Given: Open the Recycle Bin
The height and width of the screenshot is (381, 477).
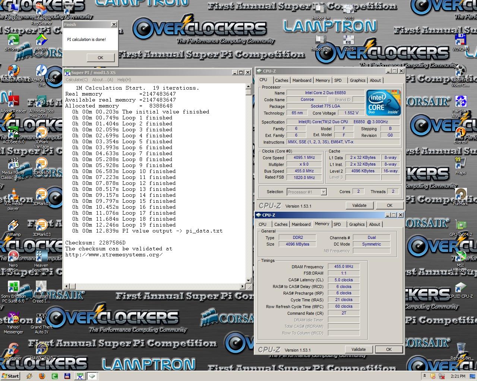Looking at the screenshot, I should click(461, 351).
